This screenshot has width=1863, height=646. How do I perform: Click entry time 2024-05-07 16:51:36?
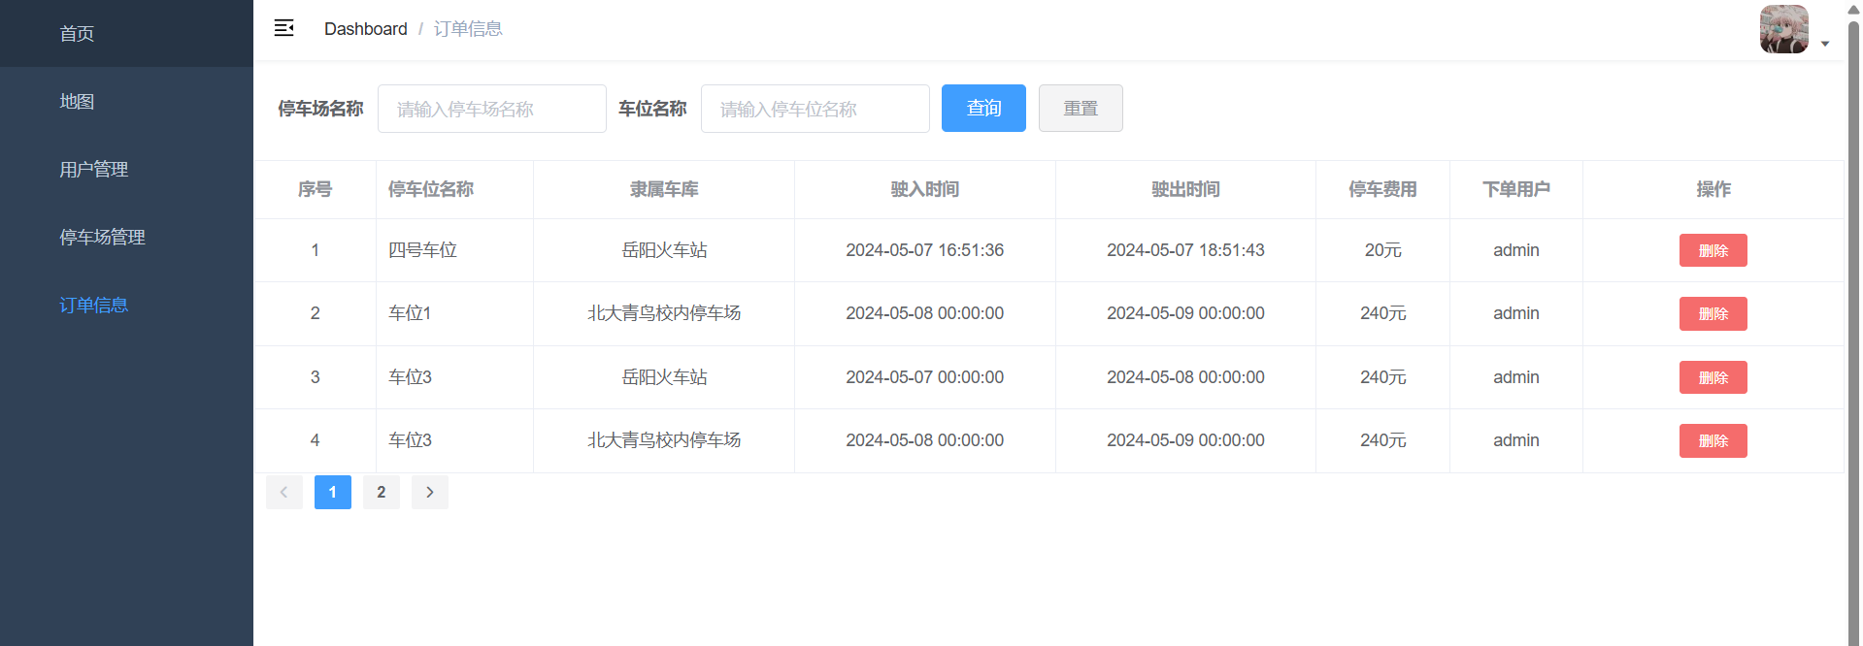point(925,250)
